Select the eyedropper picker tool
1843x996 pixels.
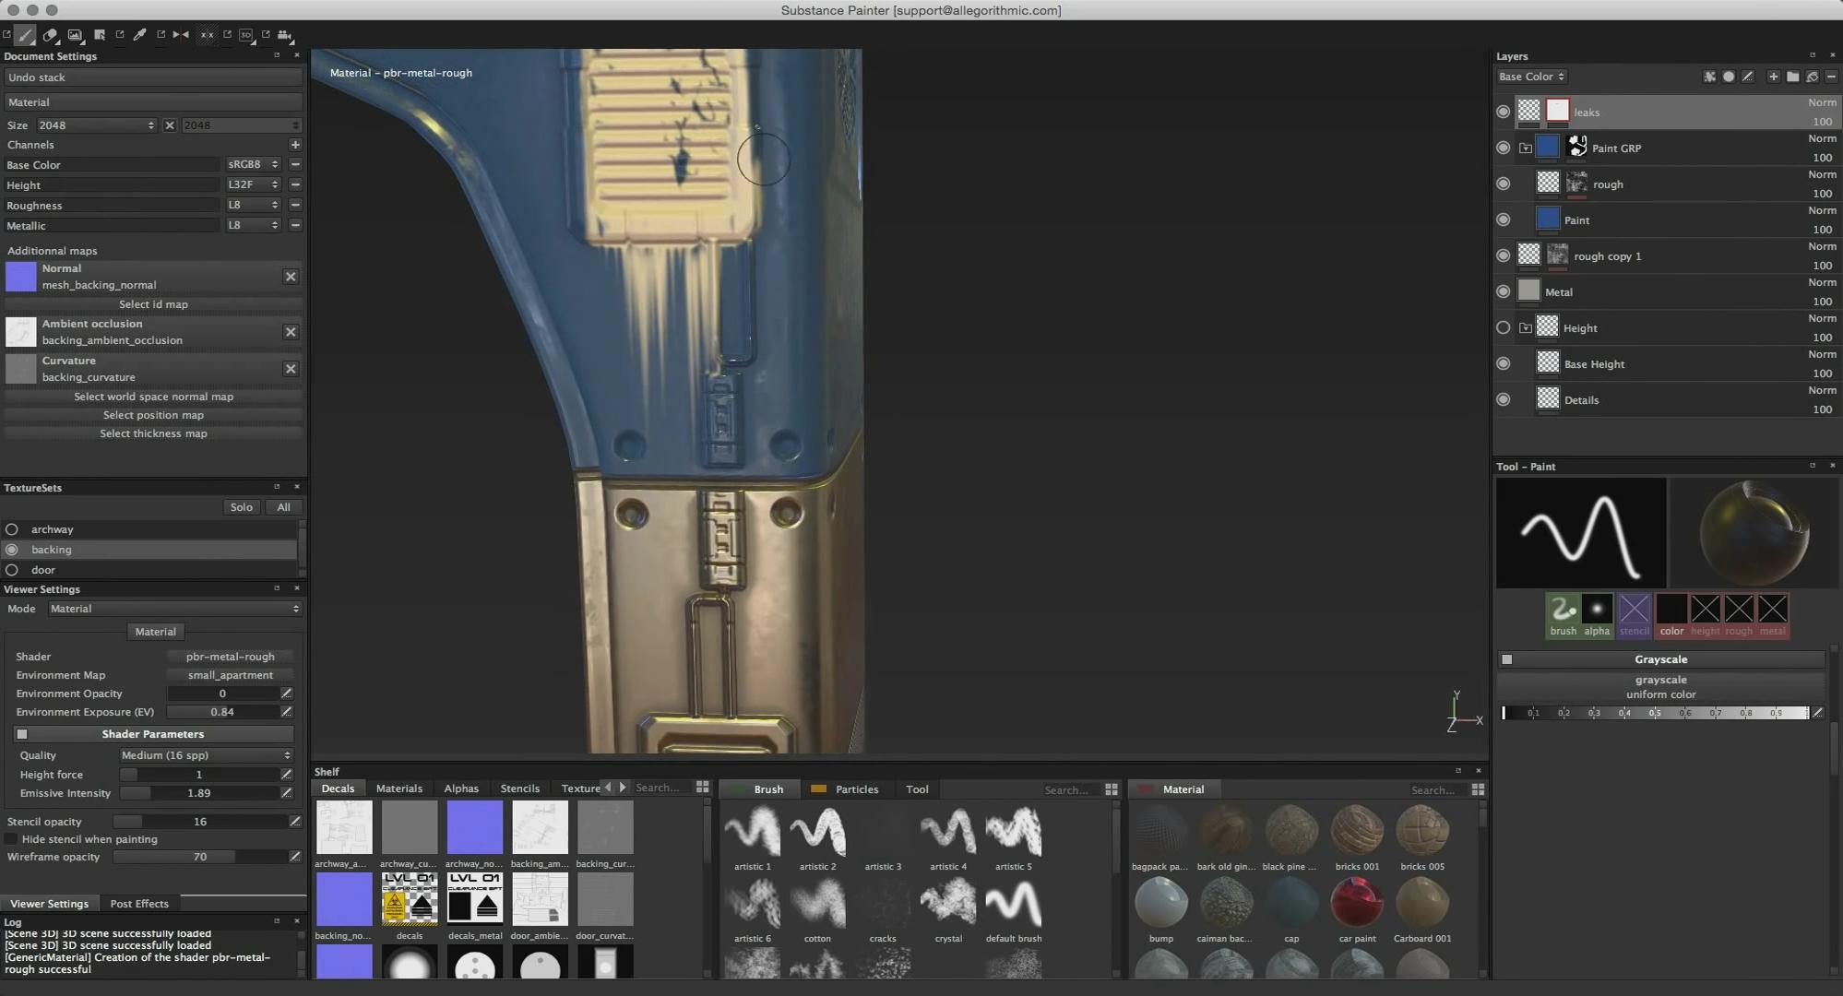(139, 34)
